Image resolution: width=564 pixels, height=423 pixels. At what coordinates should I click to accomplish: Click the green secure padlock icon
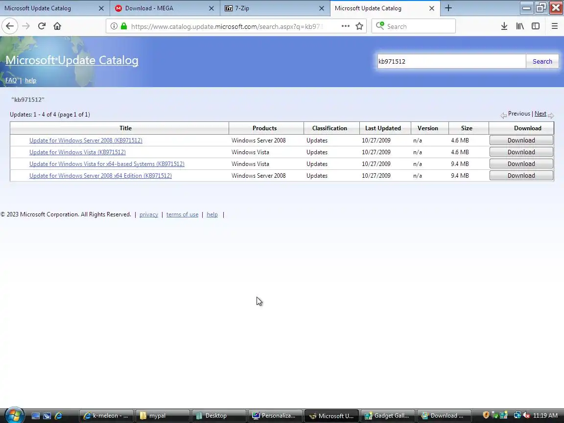[124, 26]
